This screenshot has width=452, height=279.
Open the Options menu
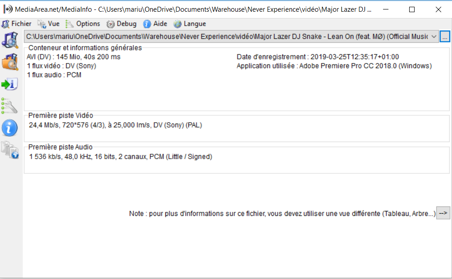(83, 24)
